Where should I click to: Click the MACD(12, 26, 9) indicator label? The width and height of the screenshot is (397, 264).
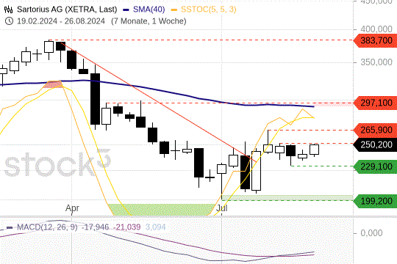pos(47,227)
